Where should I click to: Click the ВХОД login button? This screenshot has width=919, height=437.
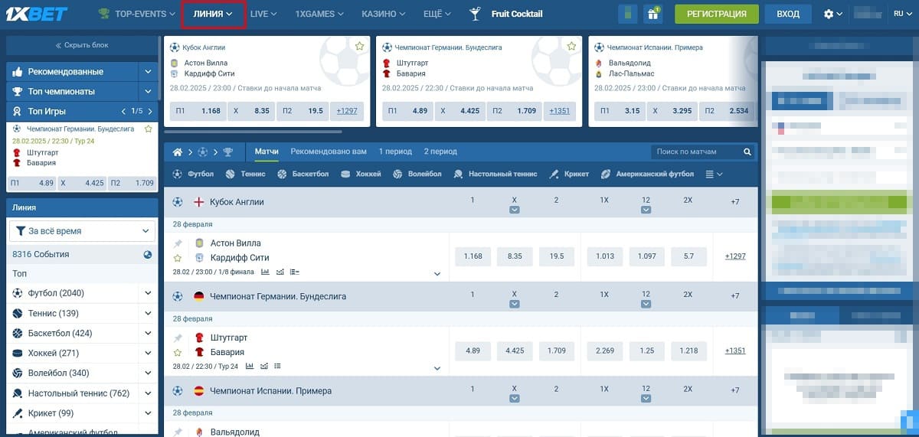[787, 14]
